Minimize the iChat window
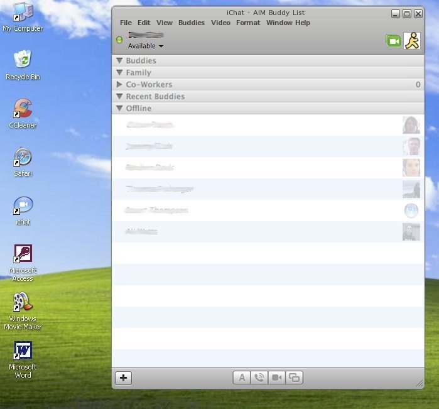 395,14
